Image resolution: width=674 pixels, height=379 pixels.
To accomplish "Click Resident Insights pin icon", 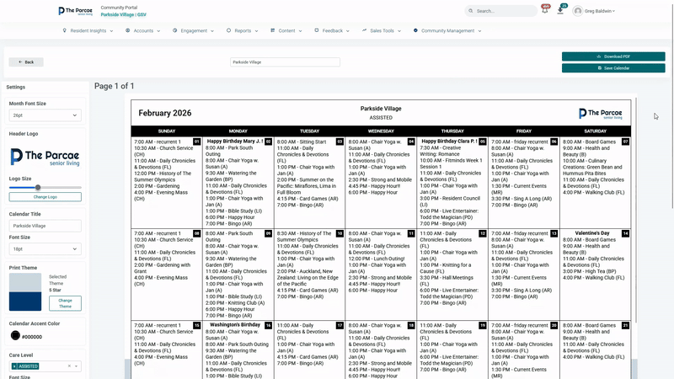I will 65,30.
